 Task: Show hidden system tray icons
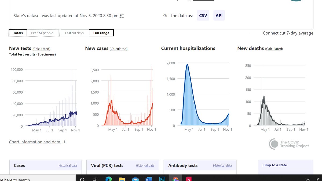tap(308, 179)
